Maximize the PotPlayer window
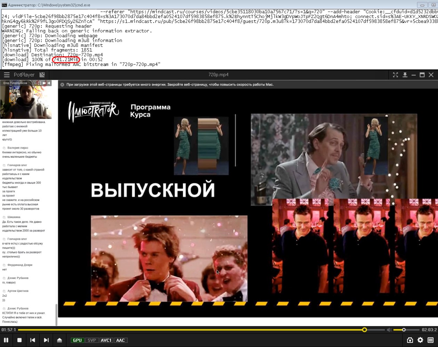 pyautogui.click(x=422, y=75)
